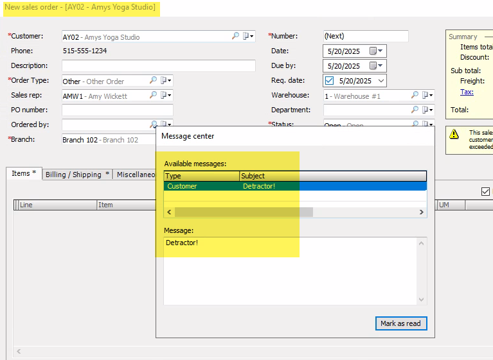Open the Department lookup magnifier

[x=415, y=110]
